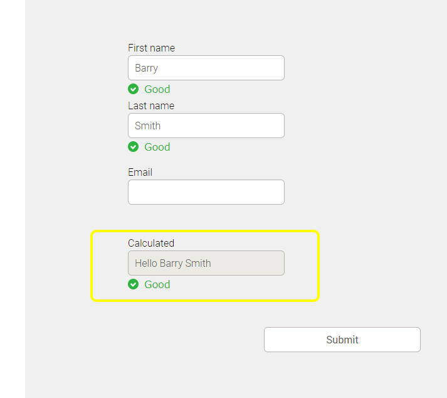Click the green check icon under First name
Viewport: 447px width, 398px height.
pyautogui.click(x=133, y=89)
